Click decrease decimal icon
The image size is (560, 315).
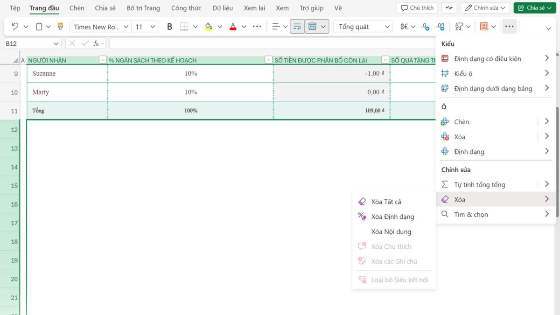440,27
